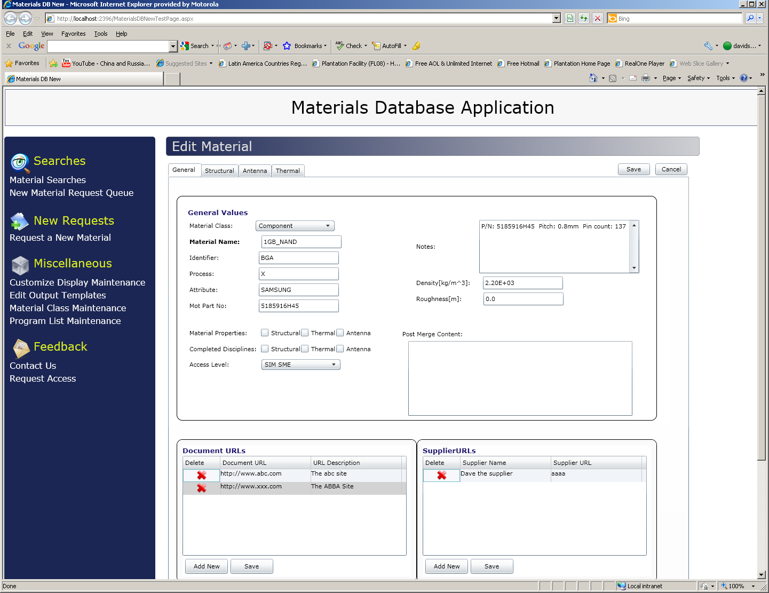Click Add New under SupplierURLs
Image resolution: width=769 pixels, height=593 pixels.
pos(447,566)
